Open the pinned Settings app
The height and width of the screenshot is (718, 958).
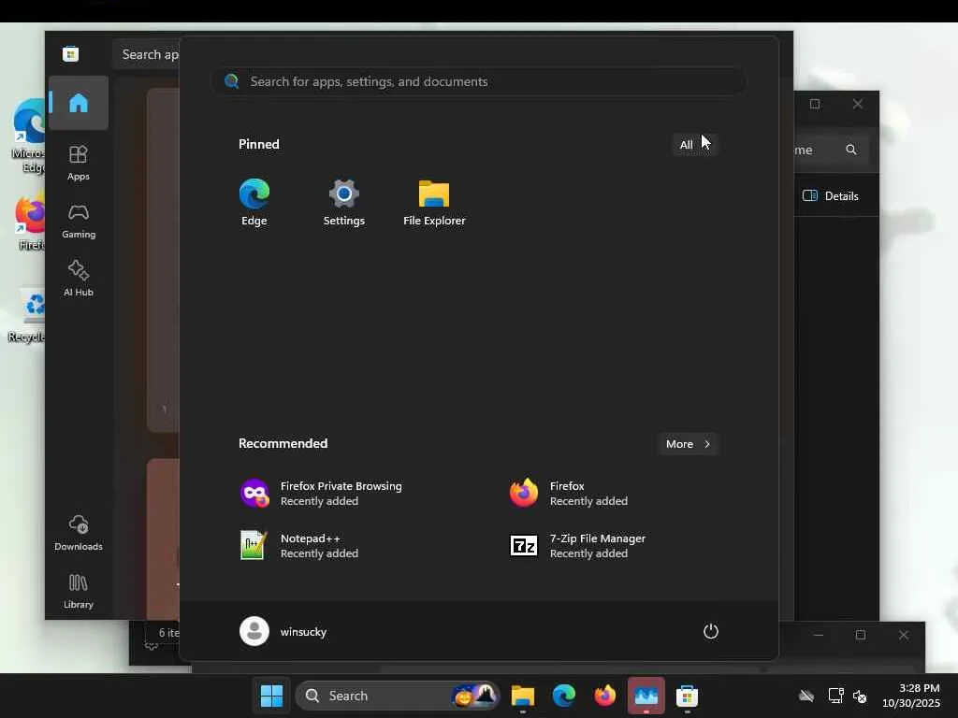pos(344,203)
